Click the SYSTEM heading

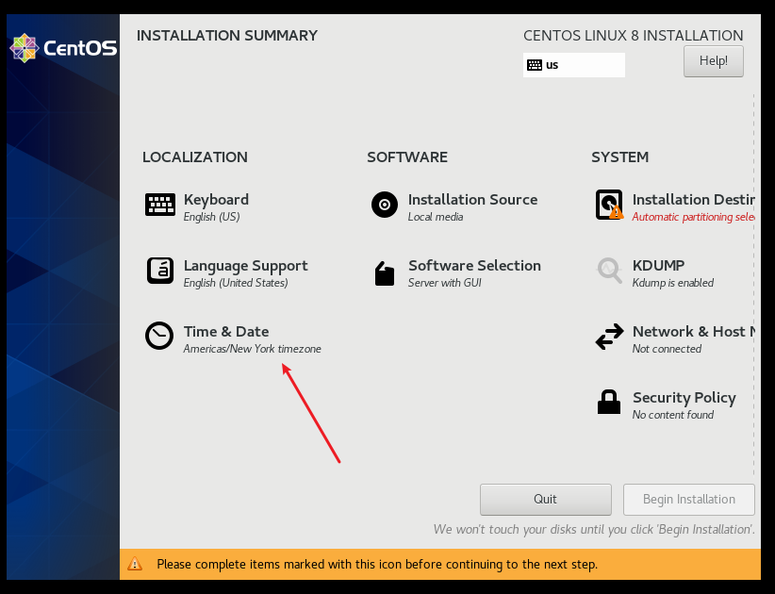tap(619, 157)
